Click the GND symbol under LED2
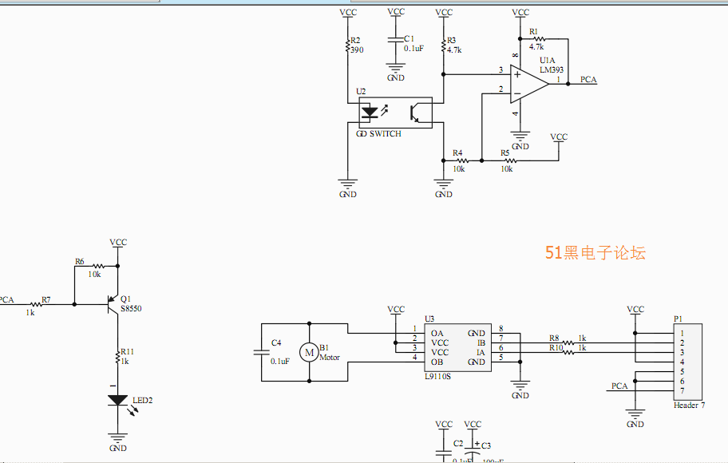The width and height of the screenshot is (728, 463). [x=117, y=439]
